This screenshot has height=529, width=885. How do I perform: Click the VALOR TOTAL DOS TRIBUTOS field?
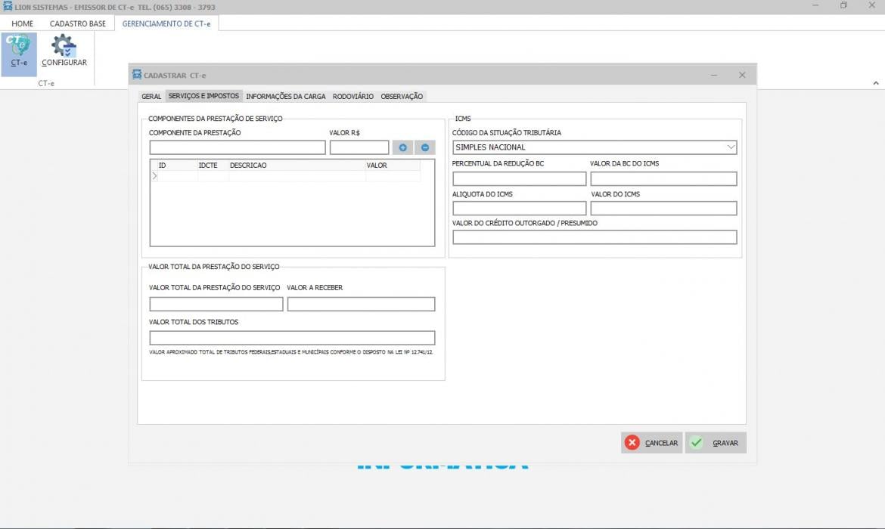[293, 338]
